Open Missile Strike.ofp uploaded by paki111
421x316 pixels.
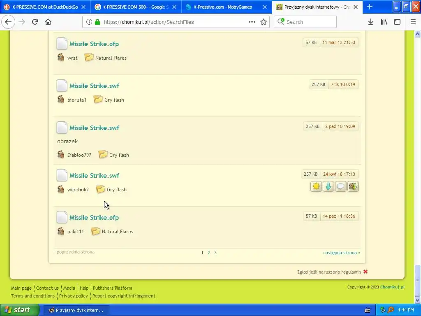(94, 217)
